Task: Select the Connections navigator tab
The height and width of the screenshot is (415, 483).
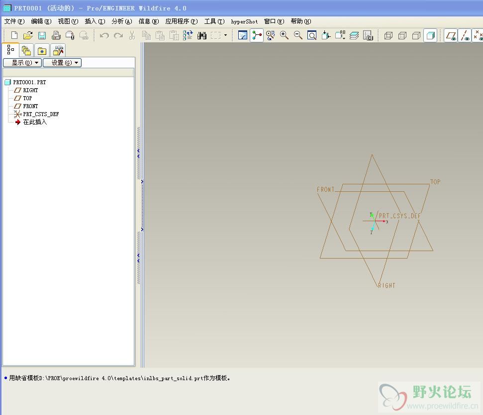Action: [x=58, y=51]
